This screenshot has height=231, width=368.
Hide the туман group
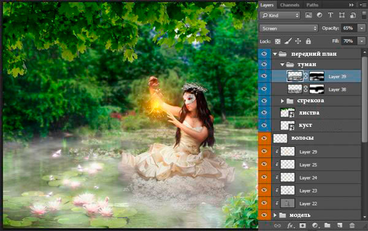pyautogui.click(x=264, y=64)
